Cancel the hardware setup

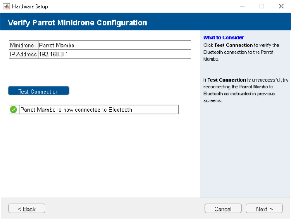(223, 209)
